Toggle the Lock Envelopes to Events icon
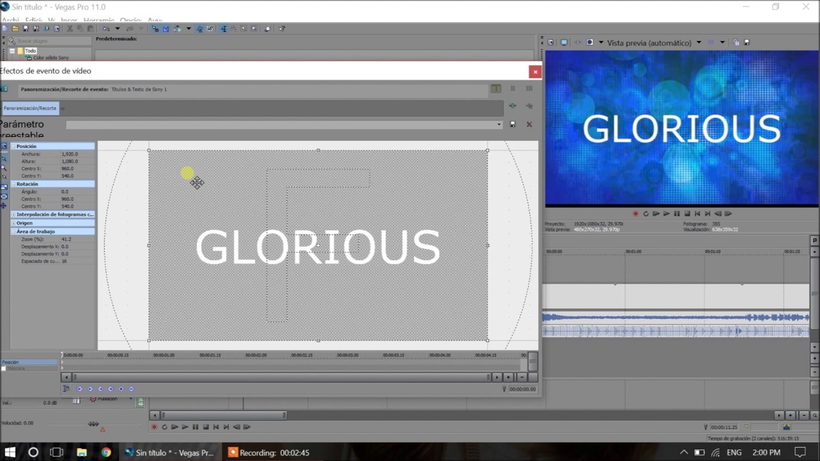Viewport: 820px width, 461px height. point(200,29)
